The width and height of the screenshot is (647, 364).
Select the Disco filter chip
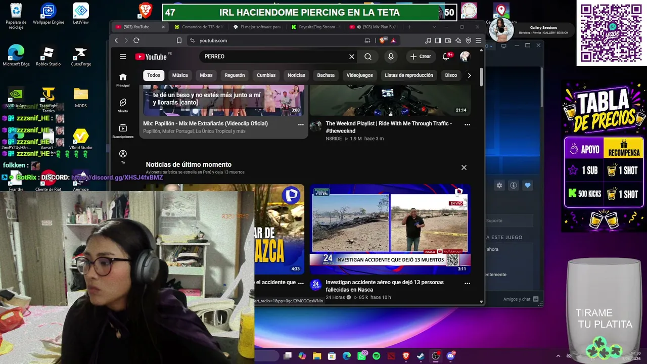pyautogui.click(x=451, y=75)
